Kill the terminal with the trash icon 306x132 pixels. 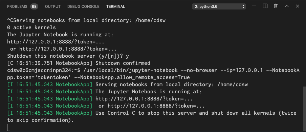coord(276,6)
